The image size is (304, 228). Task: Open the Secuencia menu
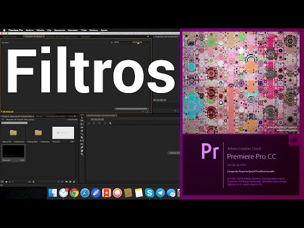click(x=60, y=30)
